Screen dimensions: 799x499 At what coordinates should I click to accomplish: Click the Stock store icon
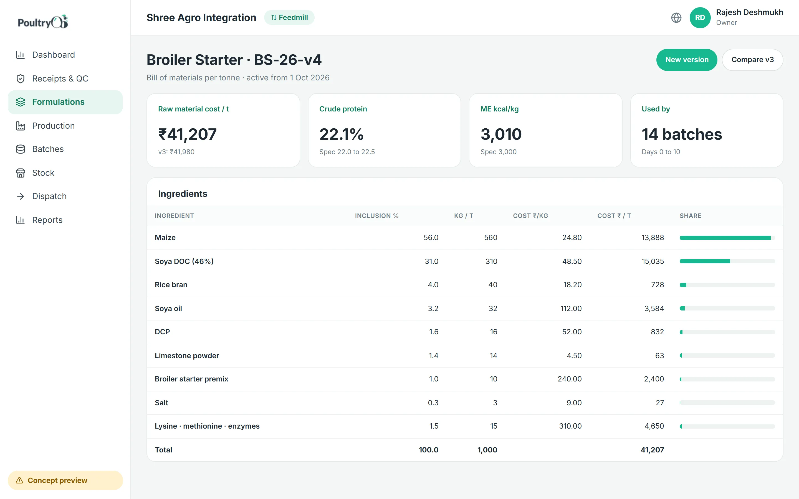(21, 173)
